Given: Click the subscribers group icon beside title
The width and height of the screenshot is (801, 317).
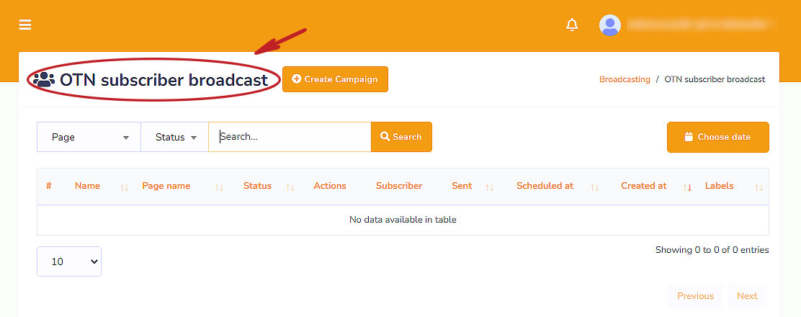Looking at the screenshot, I should (x=44, y=79).
